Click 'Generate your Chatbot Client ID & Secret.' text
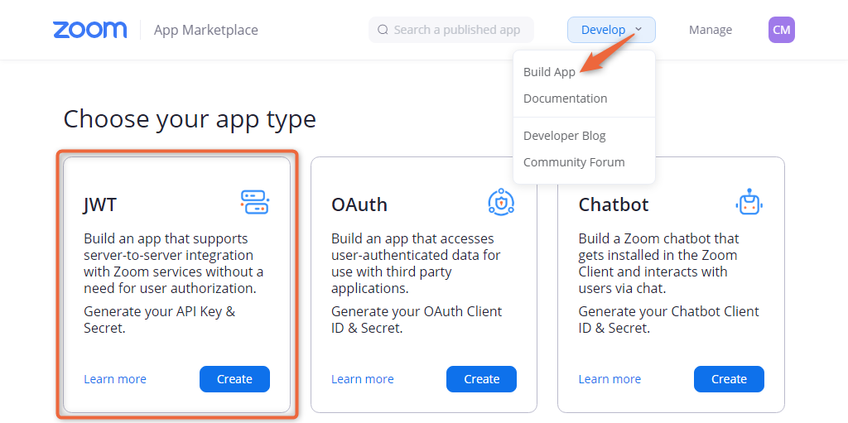The height and width of the screenshot is (423, 848). (668, 320)
